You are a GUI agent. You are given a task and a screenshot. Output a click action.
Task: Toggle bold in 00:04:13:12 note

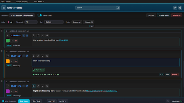(34, 86)
